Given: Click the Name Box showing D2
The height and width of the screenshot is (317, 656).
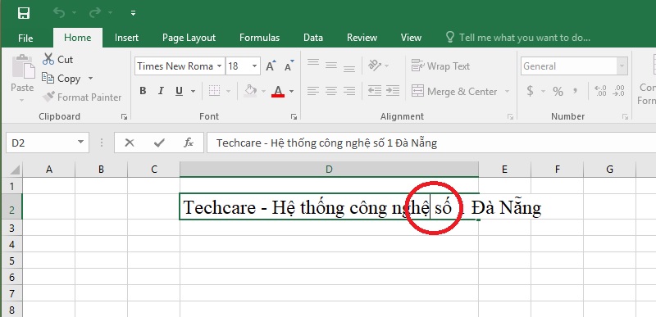Looking at the screenshot, I should 48,143.
